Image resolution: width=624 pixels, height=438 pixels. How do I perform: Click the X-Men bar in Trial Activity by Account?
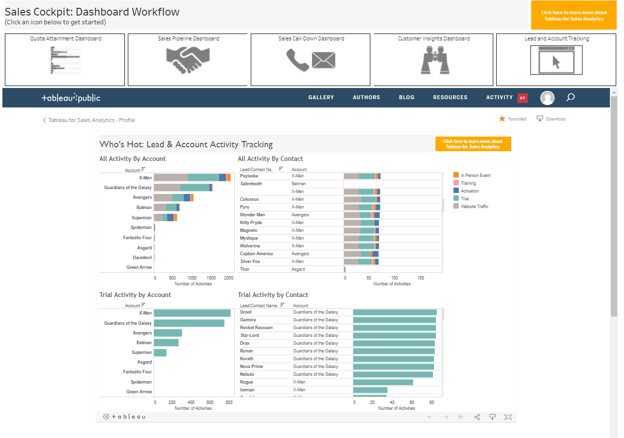coord(192,313)
